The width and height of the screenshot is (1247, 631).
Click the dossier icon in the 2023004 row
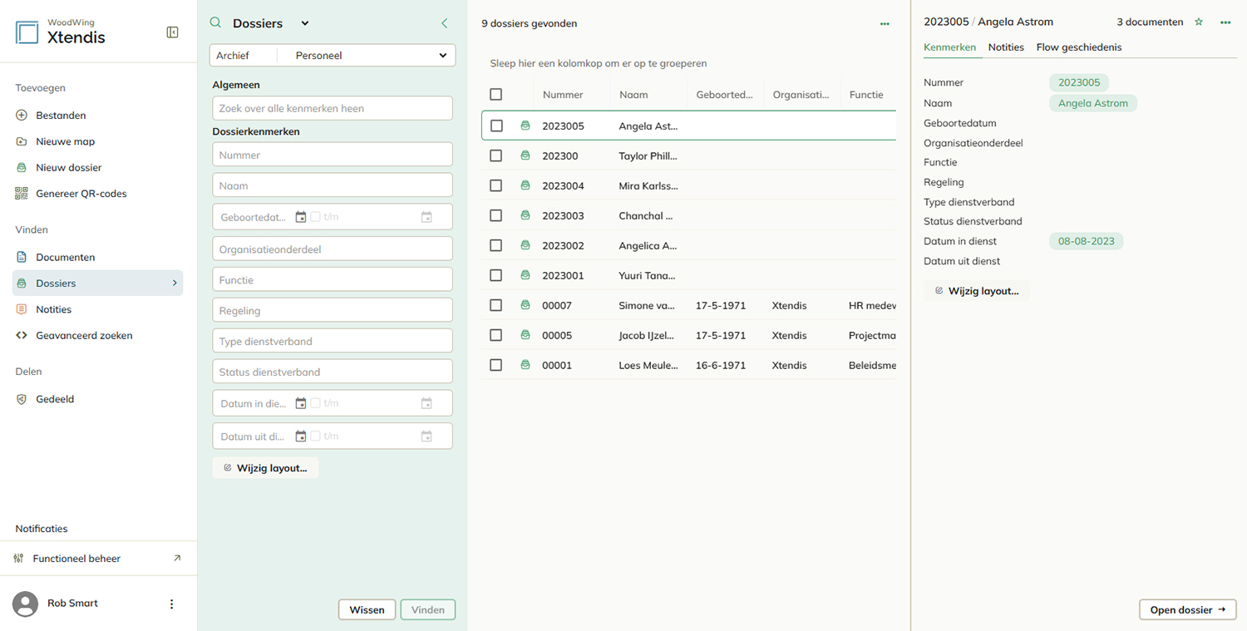[525, 185]
